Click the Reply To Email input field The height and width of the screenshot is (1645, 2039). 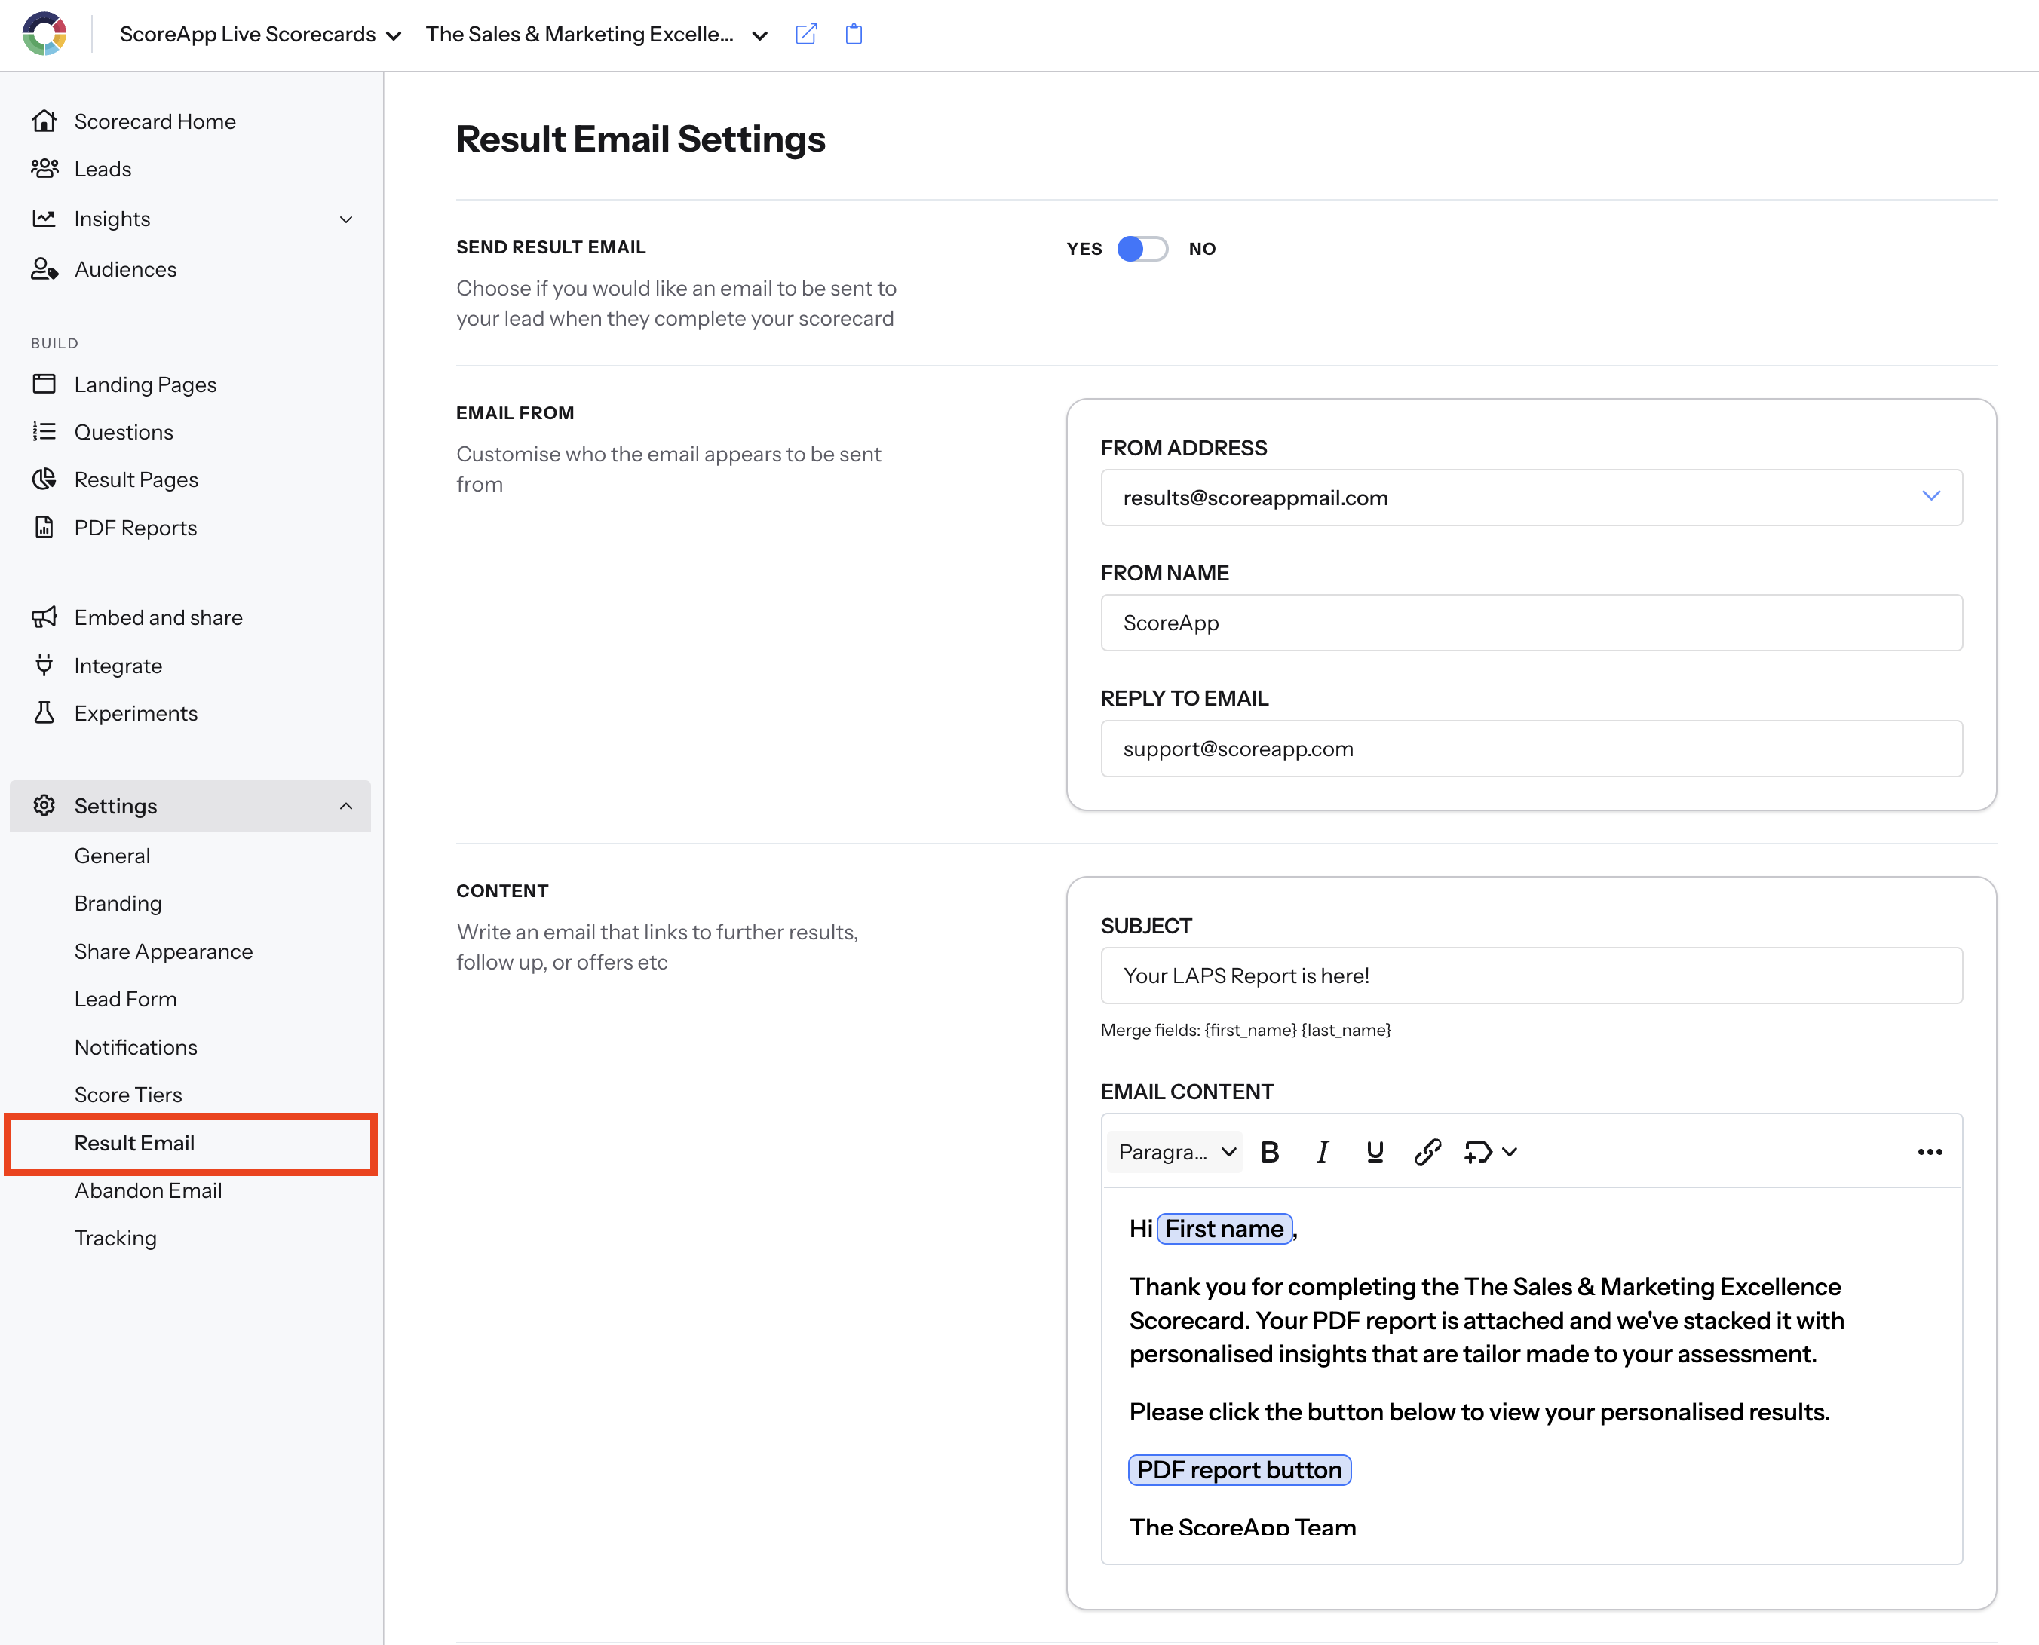pos(1531,749)
